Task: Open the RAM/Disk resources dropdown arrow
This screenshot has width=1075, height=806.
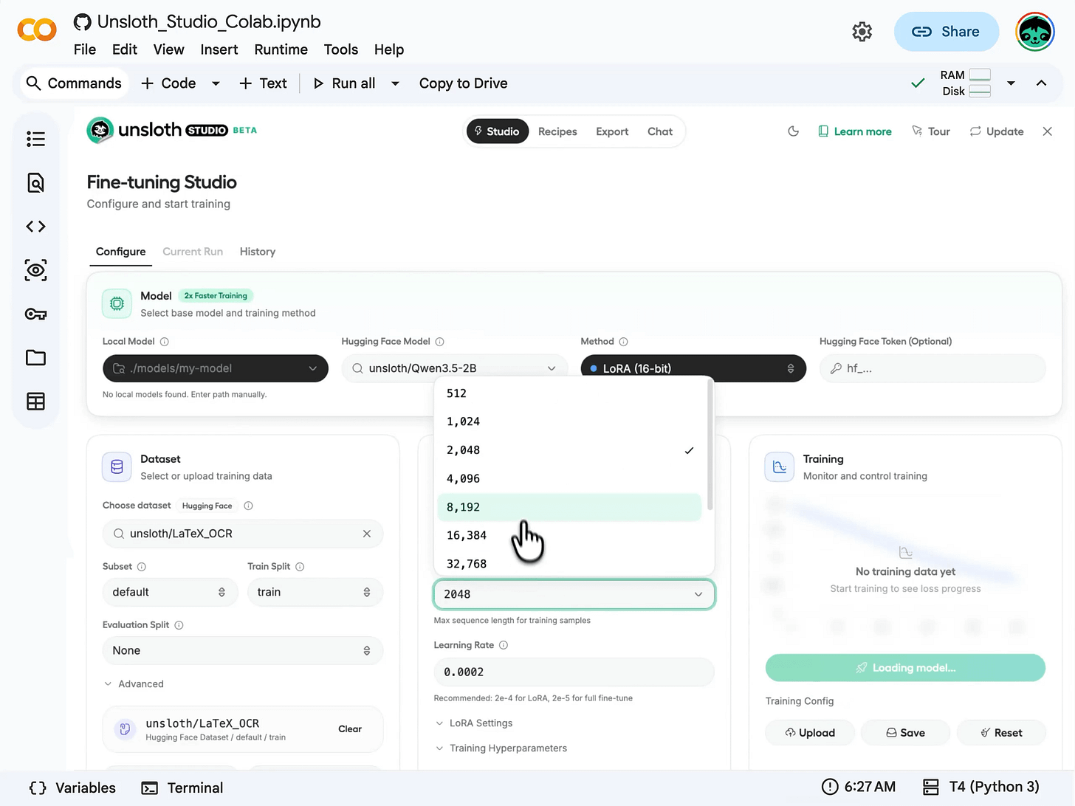Action: 1011,83
